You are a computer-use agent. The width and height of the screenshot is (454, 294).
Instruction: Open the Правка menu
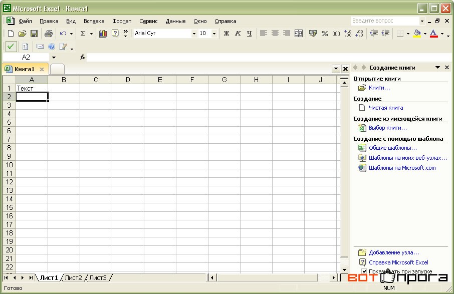[49, 21]
